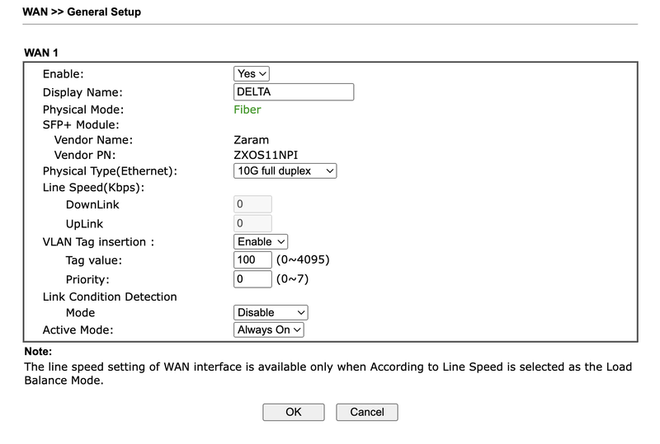The width and height of the screenshot is (660, 444).
Task: Expand the Link Condition Detection Mode dropdown
Action: click(x=271, y=312)
